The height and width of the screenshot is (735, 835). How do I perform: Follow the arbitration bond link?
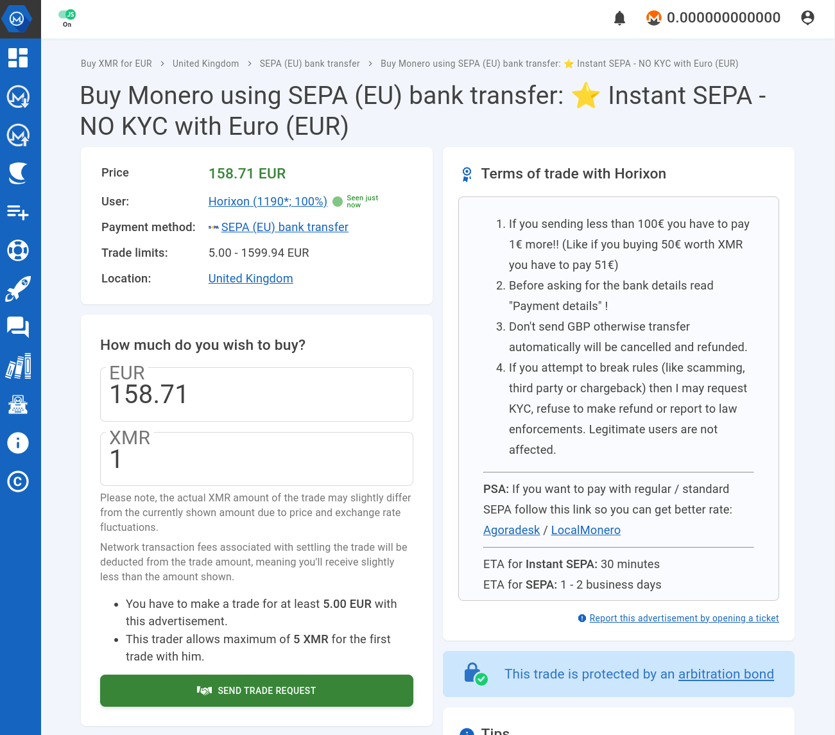coord(726,674)
